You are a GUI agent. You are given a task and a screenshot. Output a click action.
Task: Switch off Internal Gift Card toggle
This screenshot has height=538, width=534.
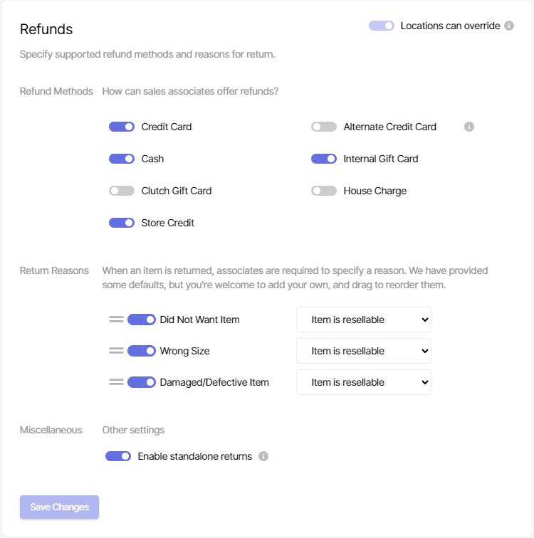[x=324, y=159]
